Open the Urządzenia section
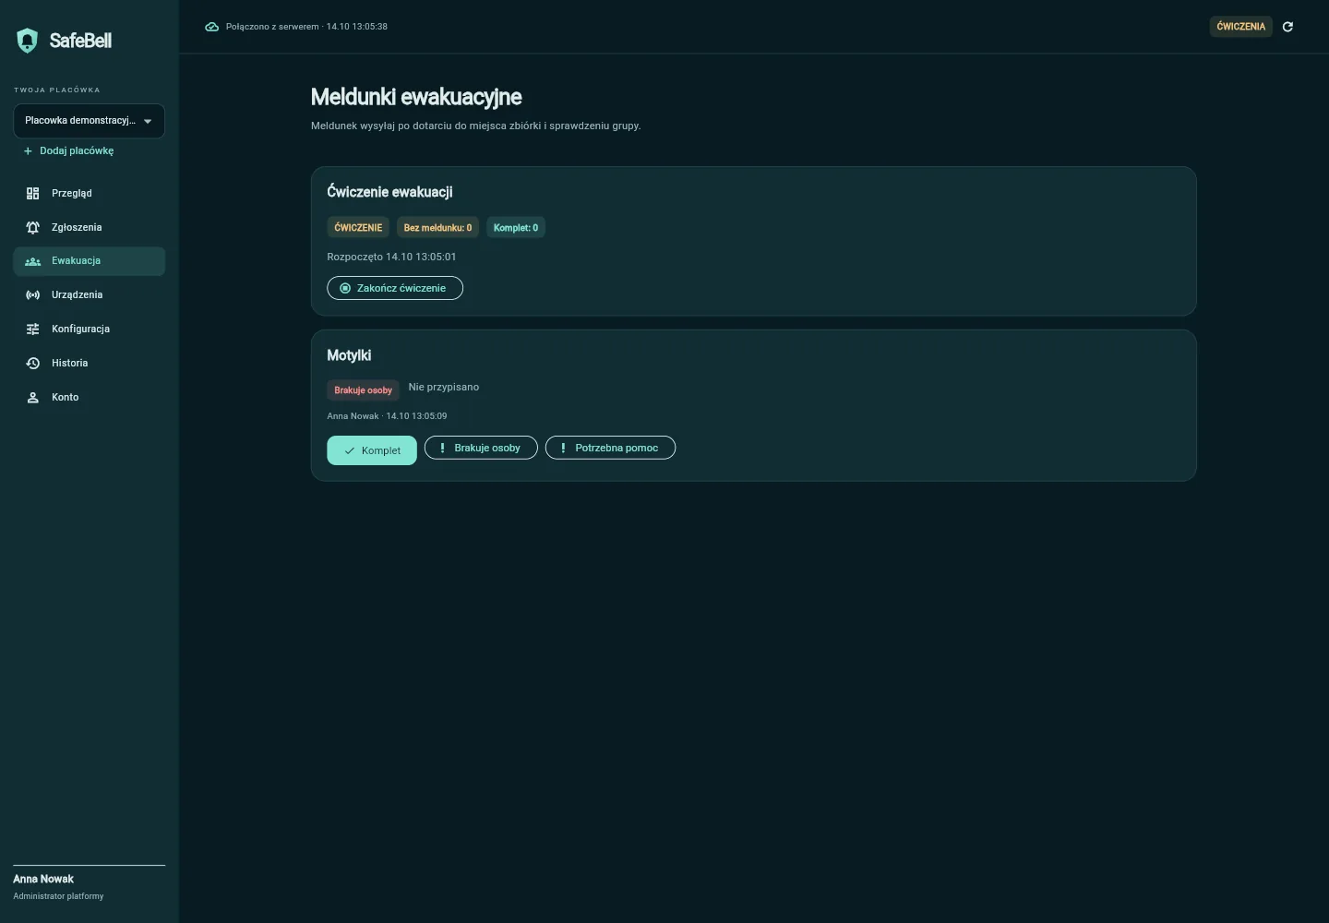This screenshot has width=1329, height=923. (x=89, y=295)
